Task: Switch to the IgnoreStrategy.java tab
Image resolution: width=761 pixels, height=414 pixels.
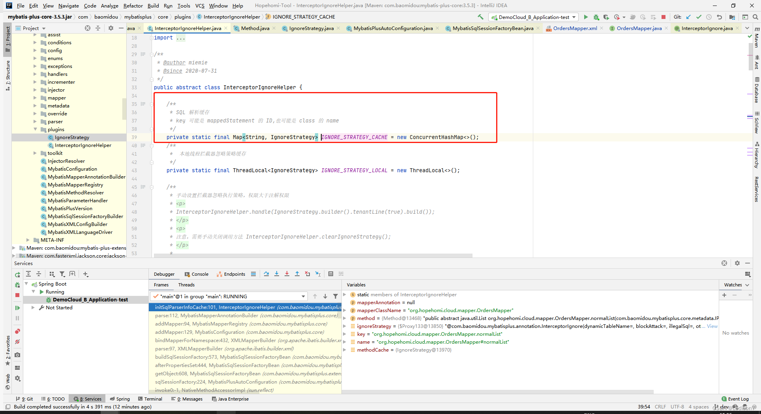Action: pyautogui.click(x=311, y=28)
